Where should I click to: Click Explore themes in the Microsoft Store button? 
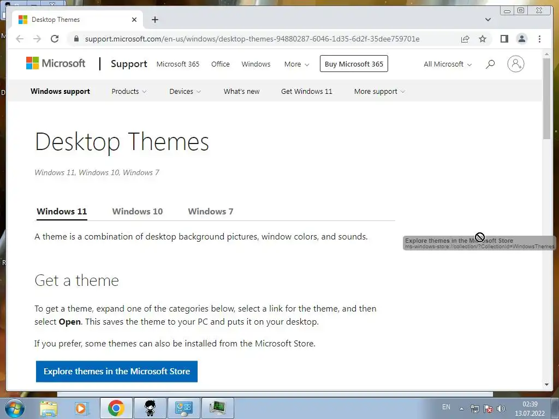(117, 371)
